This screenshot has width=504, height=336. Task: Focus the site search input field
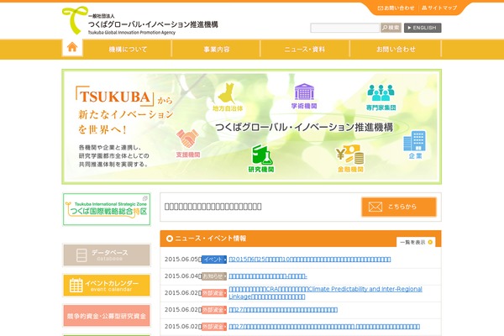coord(345,28)
